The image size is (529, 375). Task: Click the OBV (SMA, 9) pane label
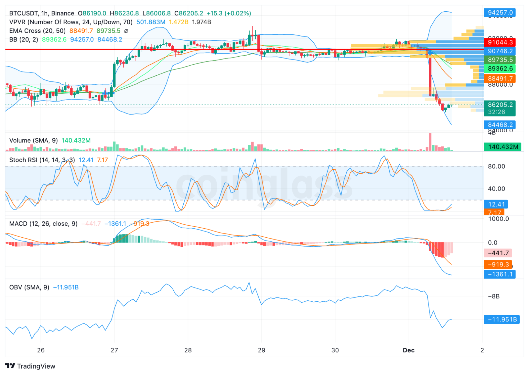(29, 287)
